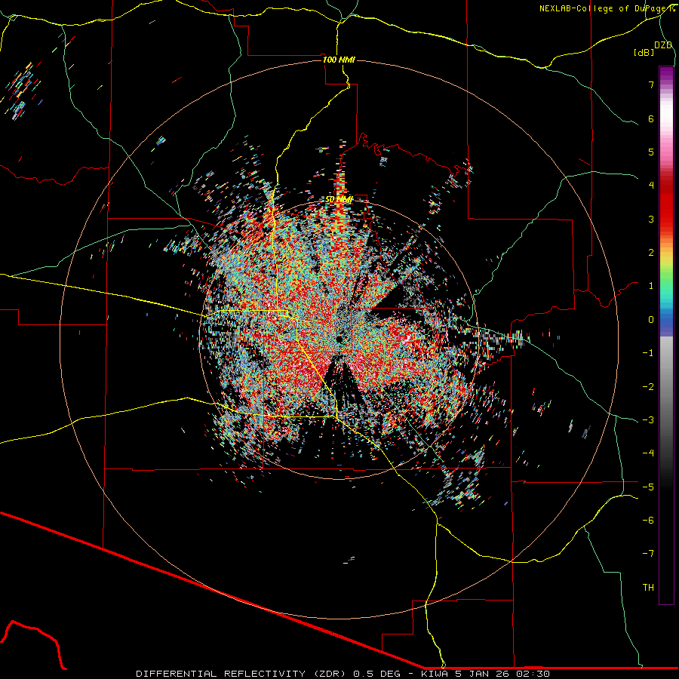This screenshot has height=679, width=679.
Task: Click the 6 dB value on color scale
Action: point(651,118)
